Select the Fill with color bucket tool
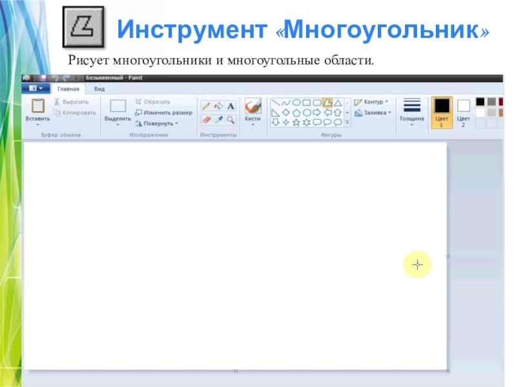516x387 pixels. click(218, 106)
